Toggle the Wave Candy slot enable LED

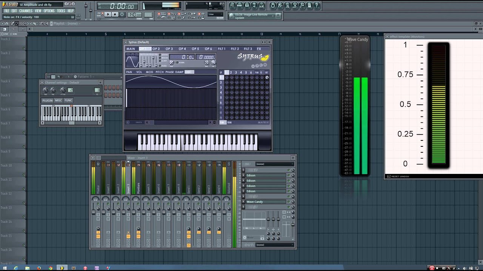pyautogui.click(x=289, y=202)
